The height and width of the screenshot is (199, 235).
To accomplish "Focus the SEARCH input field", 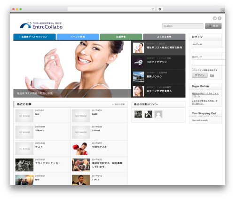I will tap(182, 26).
